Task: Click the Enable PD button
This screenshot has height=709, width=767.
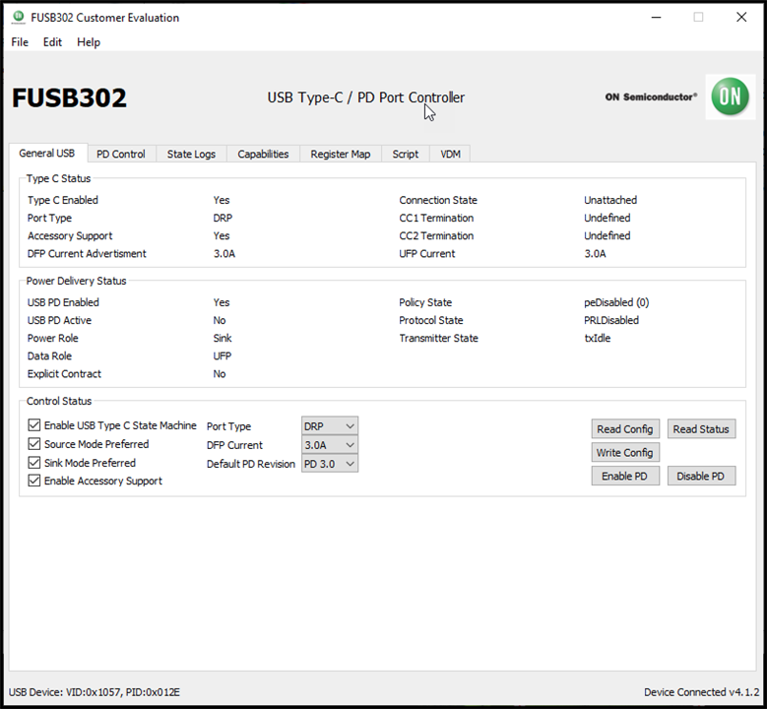Action: point(624,476)
